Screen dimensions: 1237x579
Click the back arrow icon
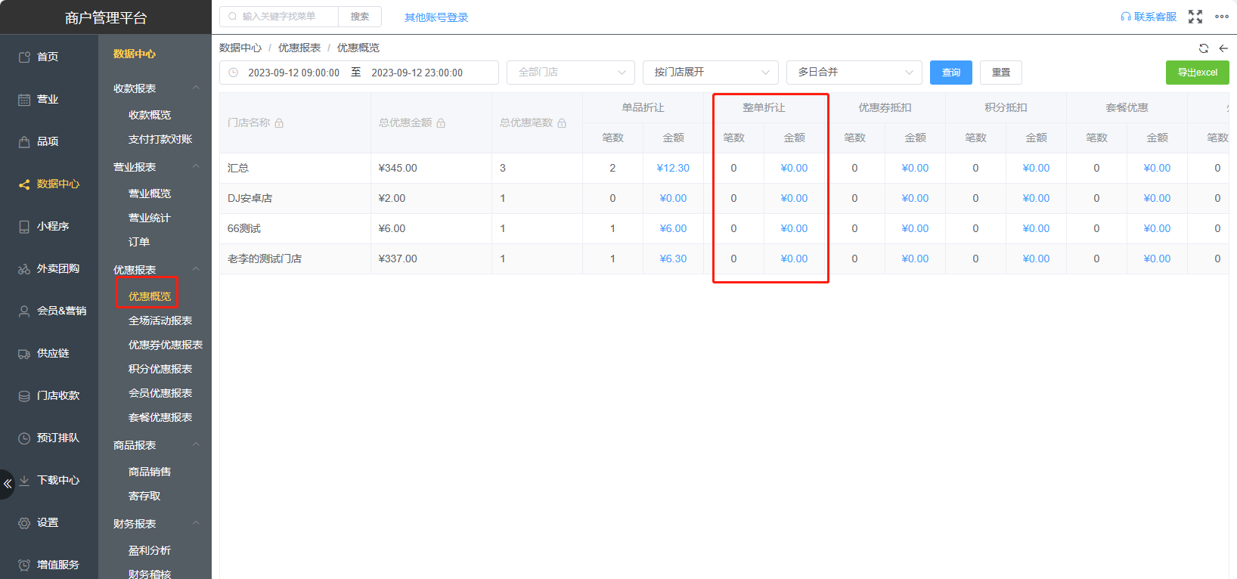1223,48
